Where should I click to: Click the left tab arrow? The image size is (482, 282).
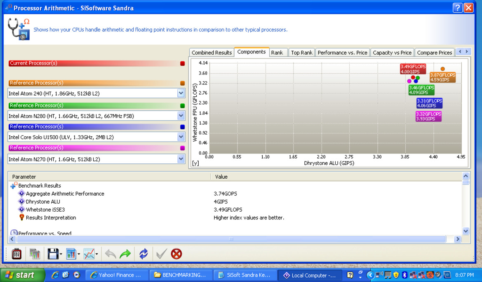pyautogui.click(x=460, y=51)
